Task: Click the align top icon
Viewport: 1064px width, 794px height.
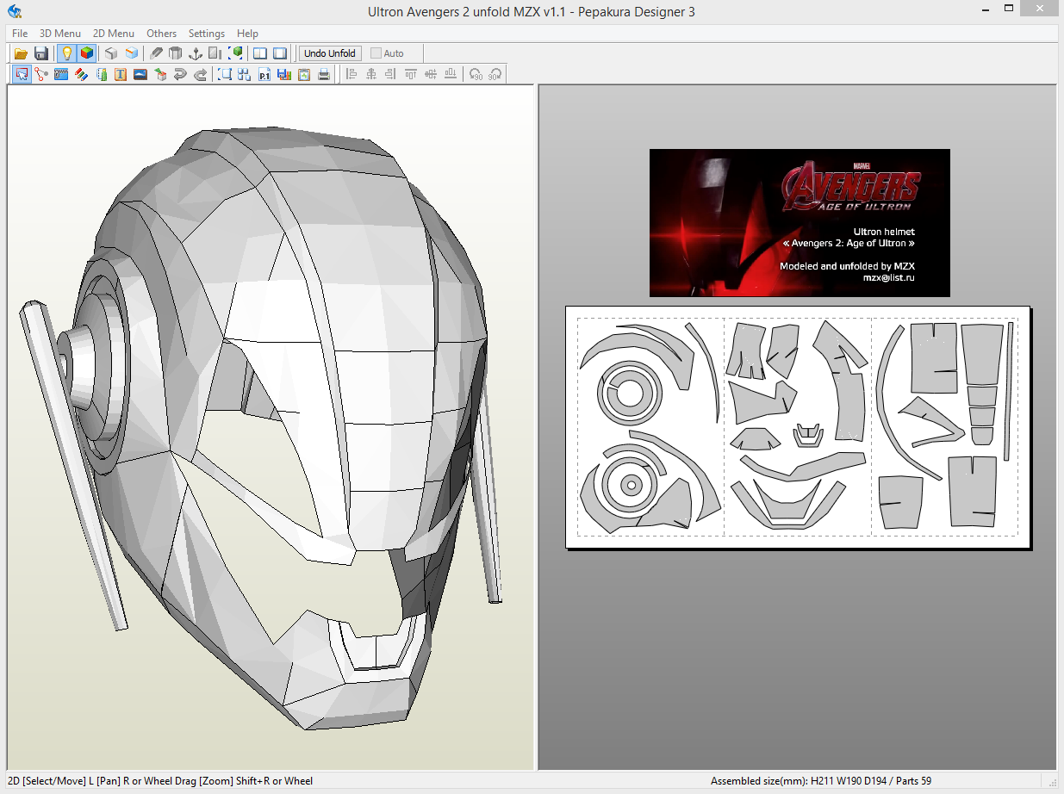Action: (x=411, y=74)
